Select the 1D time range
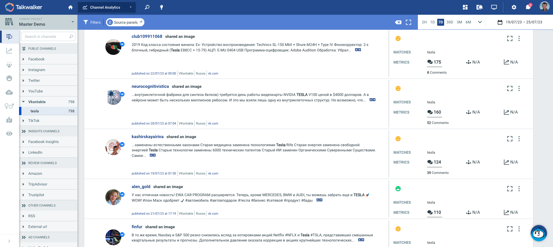The image size is (553, 247). 432,22
